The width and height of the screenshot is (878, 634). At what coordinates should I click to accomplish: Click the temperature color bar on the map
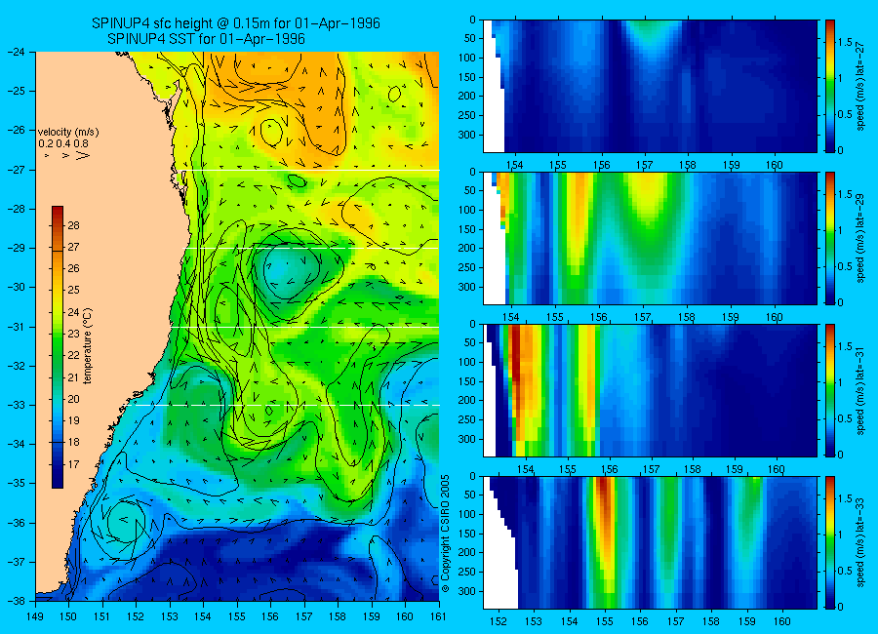pos(58,347)
